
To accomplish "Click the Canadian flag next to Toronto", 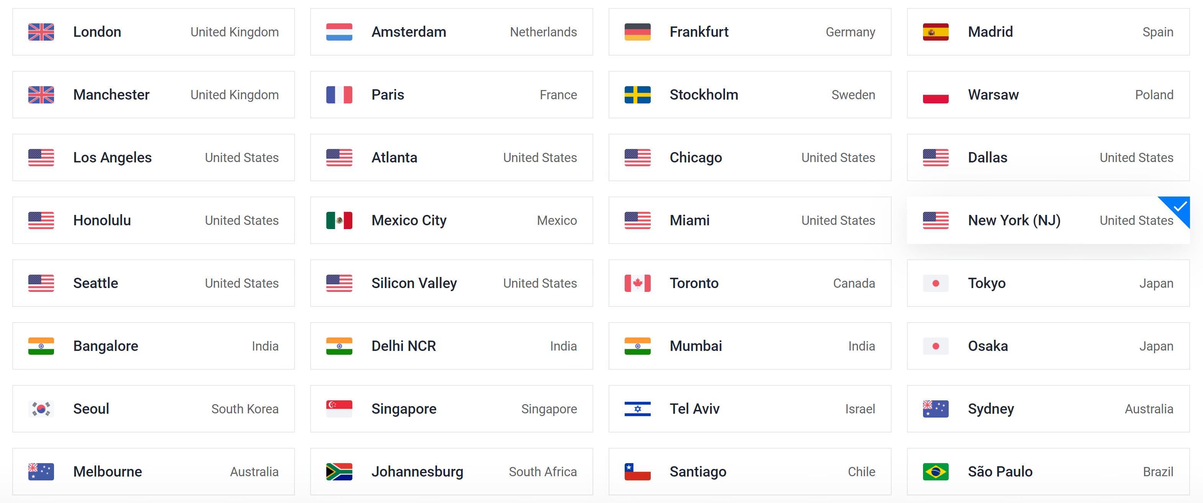I will coord(637,283).
